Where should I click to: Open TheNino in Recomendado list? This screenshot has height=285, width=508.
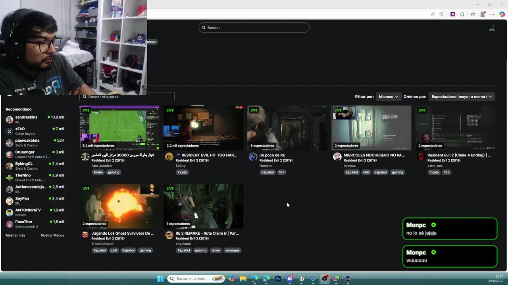point(35,177)
